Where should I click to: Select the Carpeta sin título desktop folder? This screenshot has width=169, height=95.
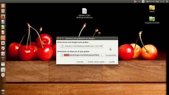click(152, 20)
